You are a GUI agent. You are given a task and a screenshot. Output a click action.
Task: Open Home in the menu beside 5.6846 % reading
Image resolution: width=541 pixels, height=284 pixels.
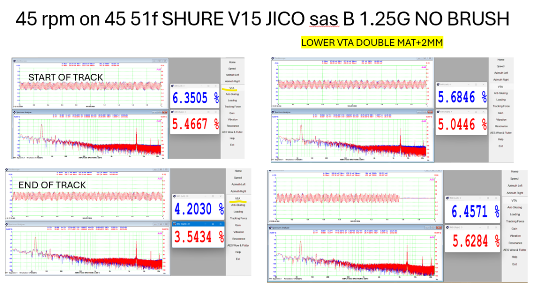(501, 60)
